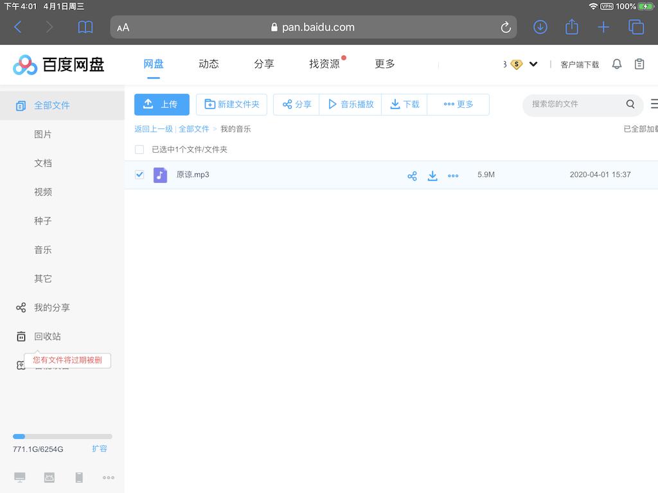
Task: Download 原谅.mp3 via its row download icon
Action: [432, 175]
